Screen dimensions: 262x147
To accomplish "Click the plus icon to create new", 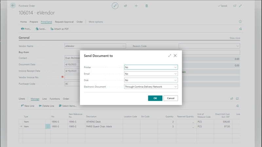I will [136, 6].
